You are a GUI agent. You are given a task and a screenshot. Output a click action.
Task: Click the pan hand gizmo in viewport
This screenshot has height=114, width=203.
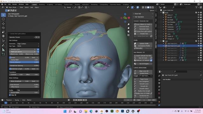128,28
